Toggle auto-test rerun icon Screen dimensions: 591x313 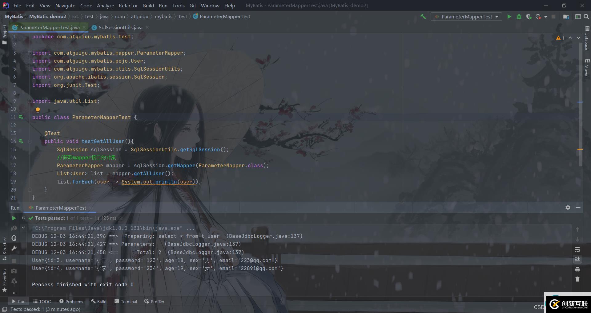pyautogui.click(x=14, y=238)
